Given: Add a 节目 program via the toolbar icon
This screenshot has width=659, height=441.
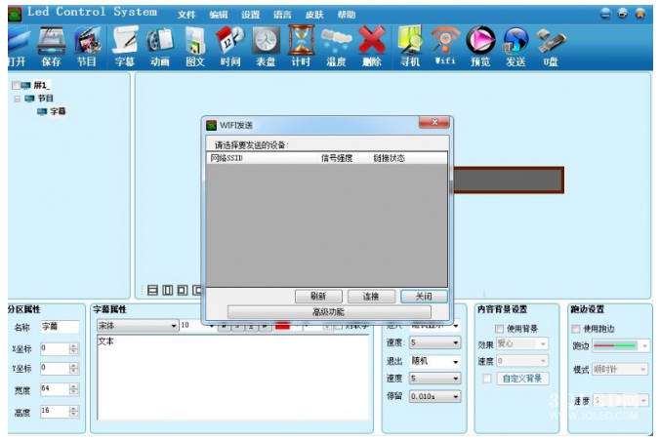Looking at the screenshot, I should tap(88, 46).
